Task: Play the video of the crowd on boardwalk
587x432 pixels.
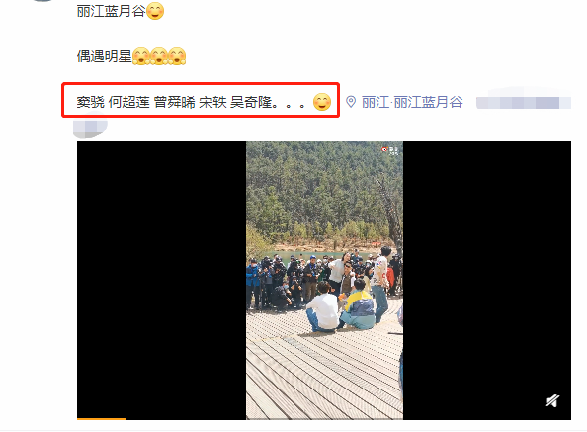Action: pos(324,280)
